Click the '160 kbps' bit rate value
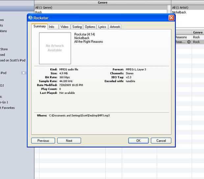The width and height of the screenshot is (204, 179). pos(64,77)
